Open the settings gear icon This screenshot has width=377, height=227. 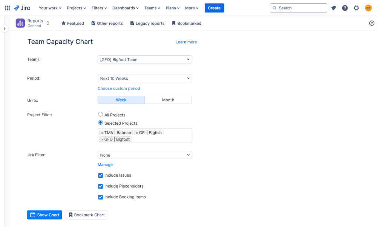coord(356,8)
